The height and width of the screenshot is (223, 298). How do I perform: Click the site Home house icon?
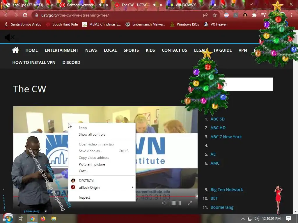tap(15, 50)
